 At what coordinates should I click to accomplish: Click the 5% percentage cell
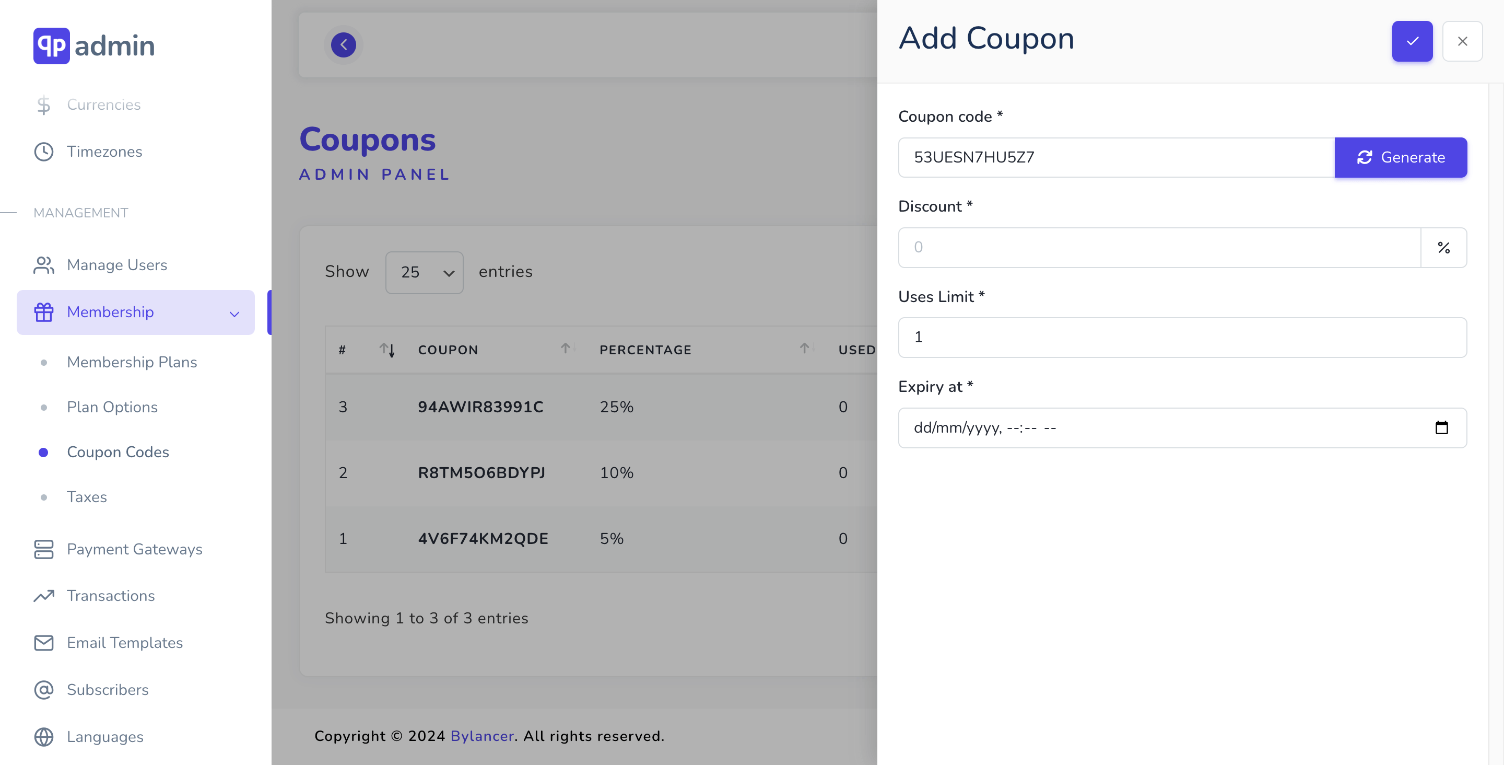612,539
